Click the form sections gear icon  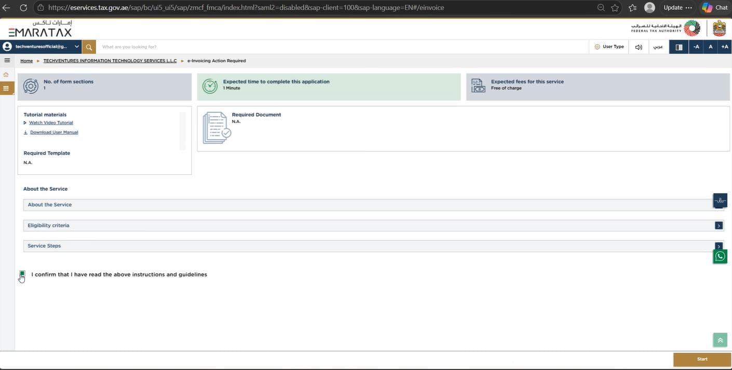click(x=31, y=86)
